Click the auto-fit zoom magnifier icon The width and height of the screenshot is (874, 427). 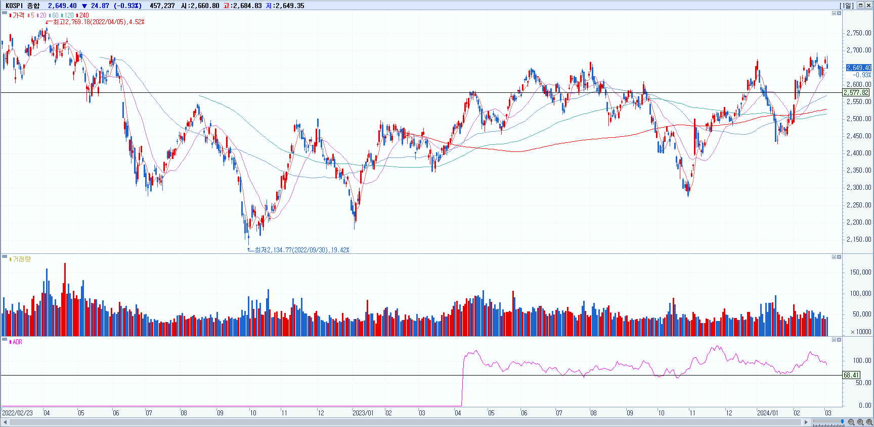click(x=869, y=422)
